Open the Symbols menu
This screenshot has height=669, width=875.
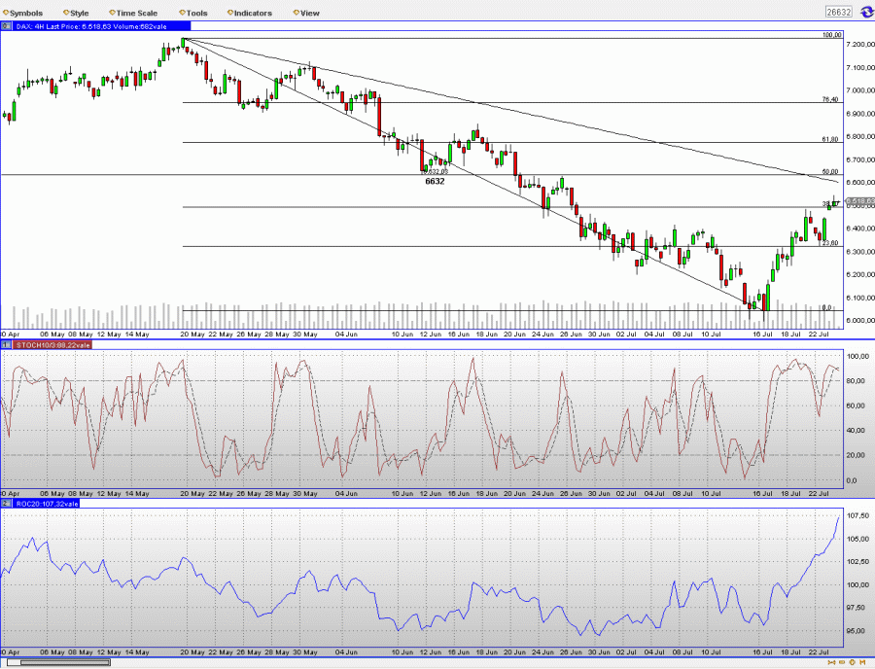(x=23, y=13)
